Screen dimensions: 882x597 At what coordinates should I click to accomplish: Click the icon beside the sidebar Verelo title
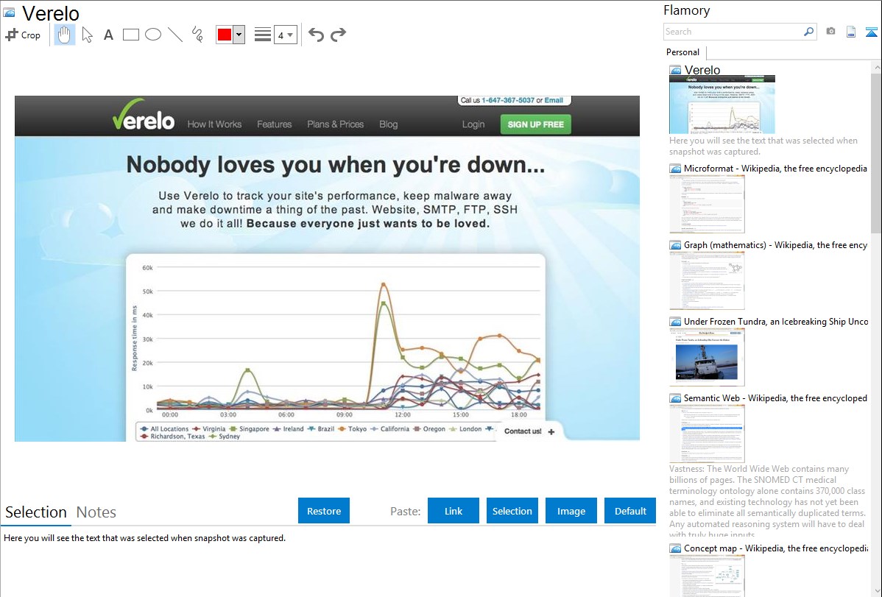coord(675,71)
